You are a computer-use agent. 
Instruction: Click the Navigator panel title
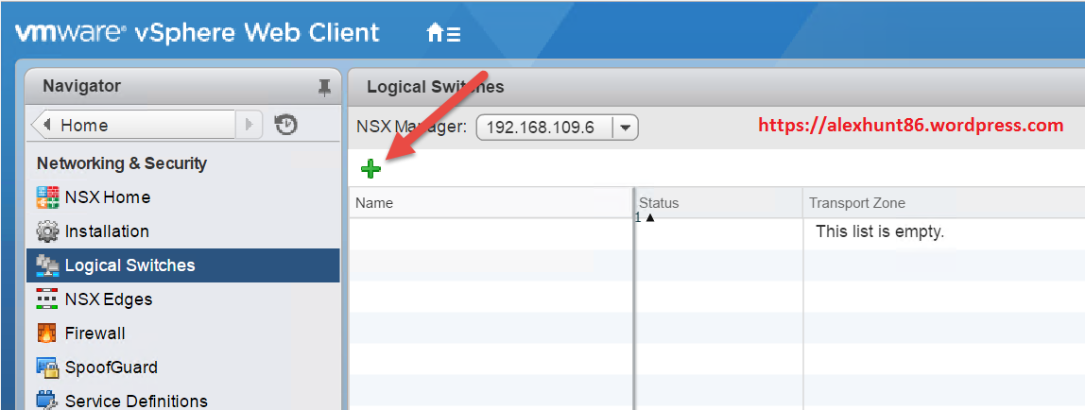click(x=81, y=86)
